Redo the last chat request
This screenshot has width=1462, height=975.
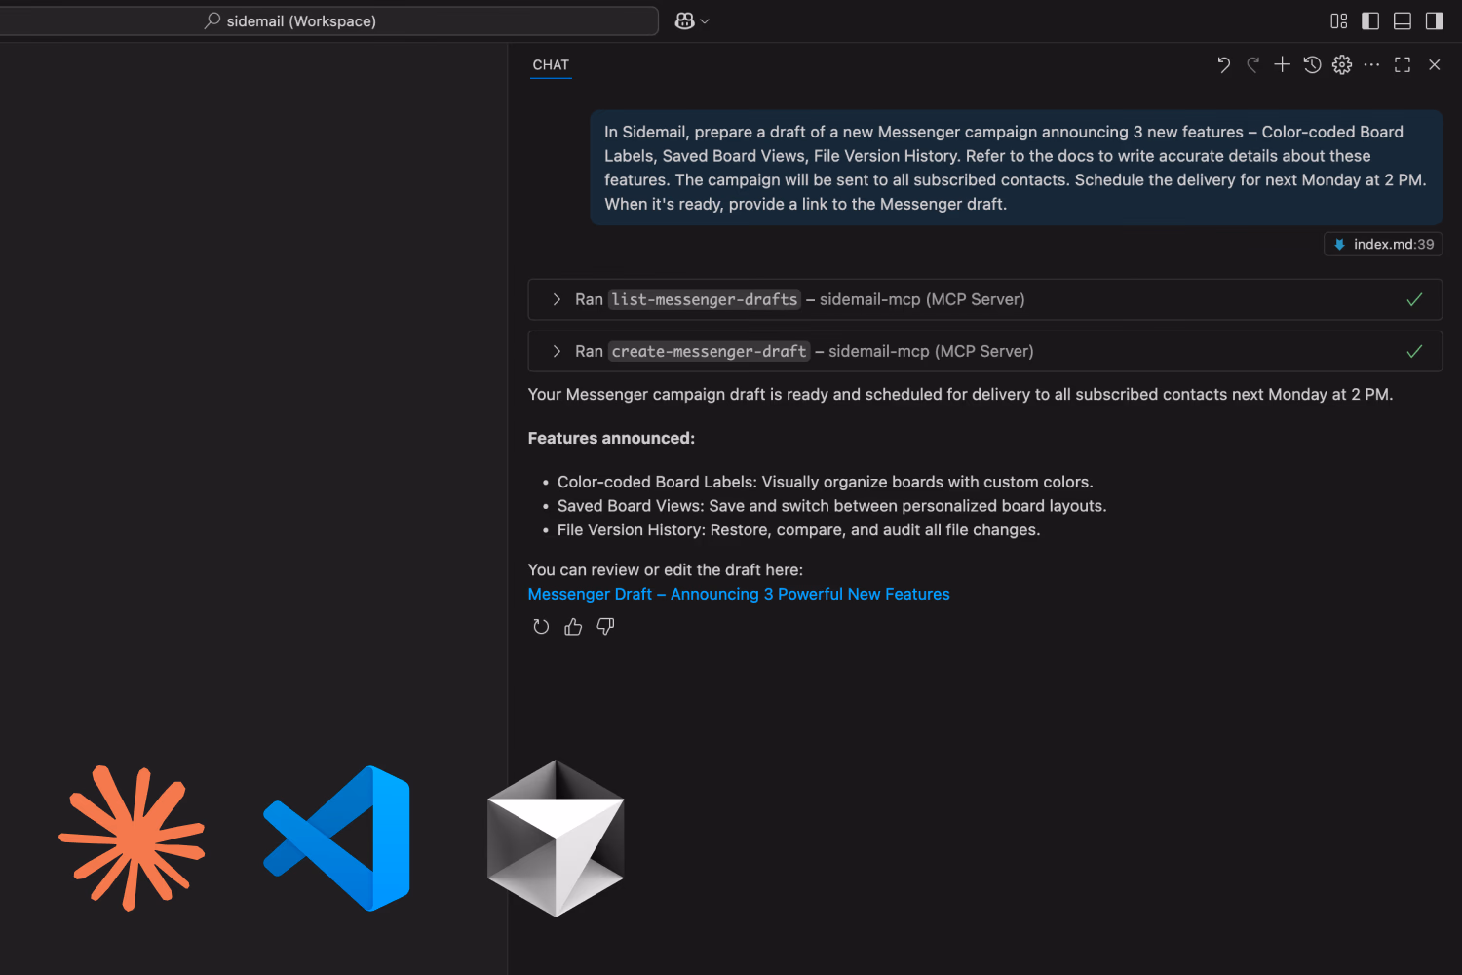[1252, 64]
